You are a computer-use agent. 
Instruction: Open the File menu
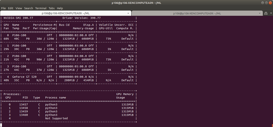(3, 8)
